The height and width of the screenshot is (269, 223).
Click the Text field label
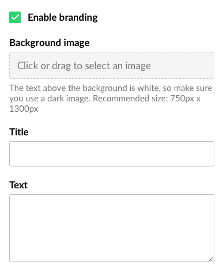[x=18, y=185]
